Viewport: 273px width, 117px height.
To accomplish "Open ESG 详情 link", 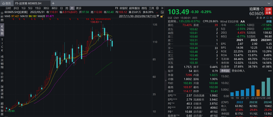I will (269, 21).
